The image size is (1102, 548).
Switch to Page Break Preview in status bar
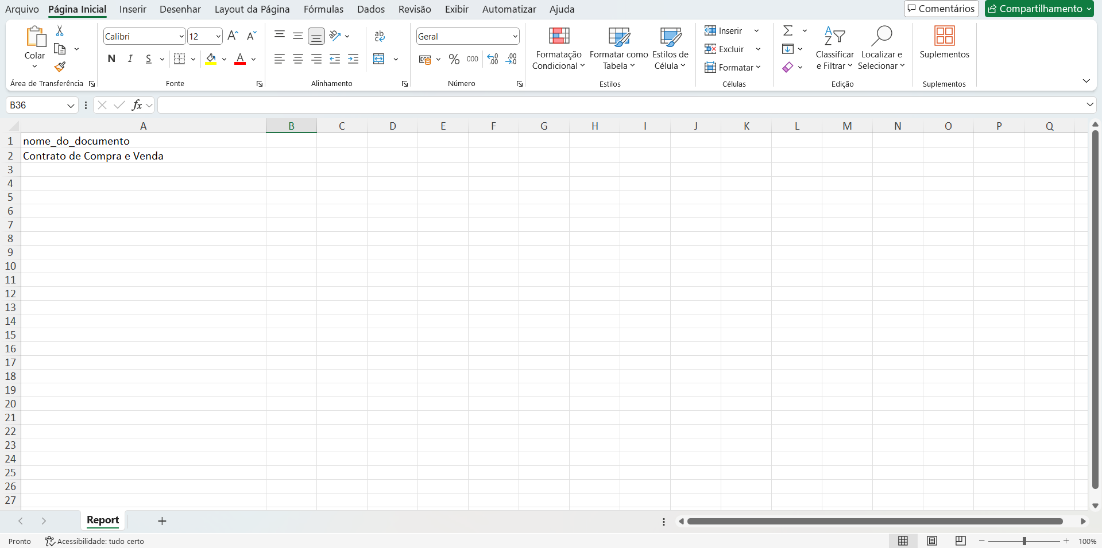(961, 541)
